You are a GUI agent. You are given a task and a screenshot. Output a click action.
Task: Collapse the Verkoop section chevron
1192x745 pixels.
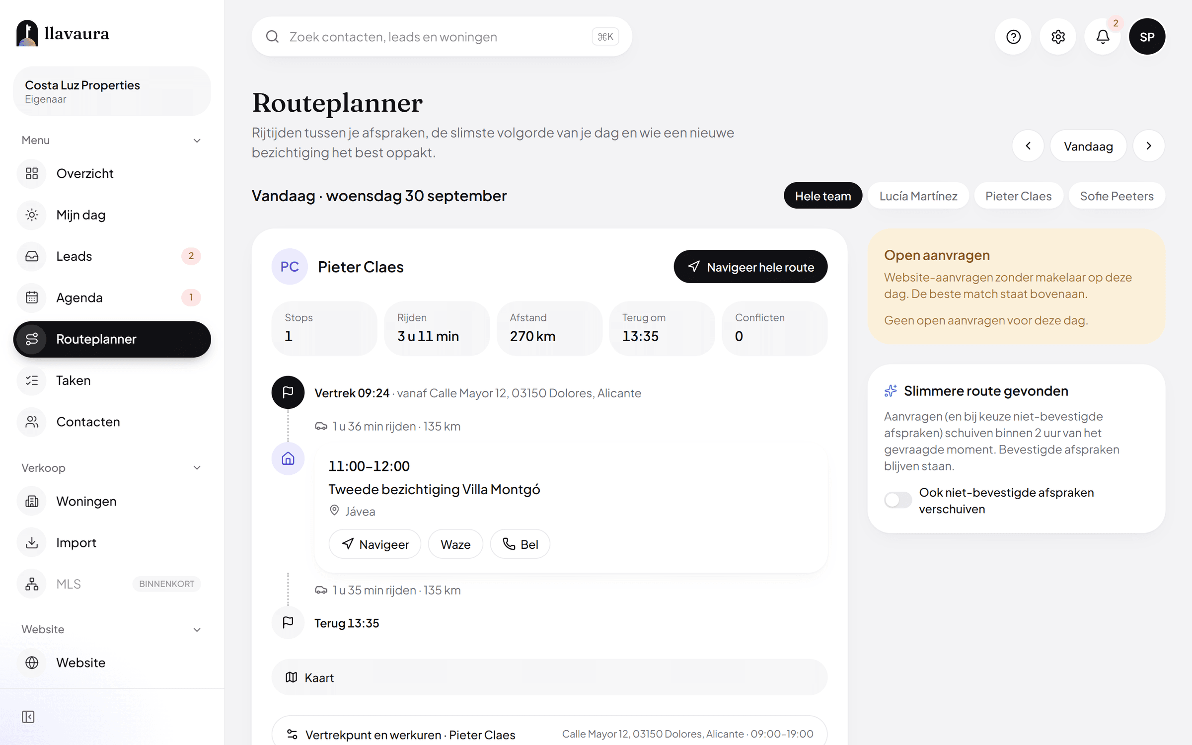197,468
